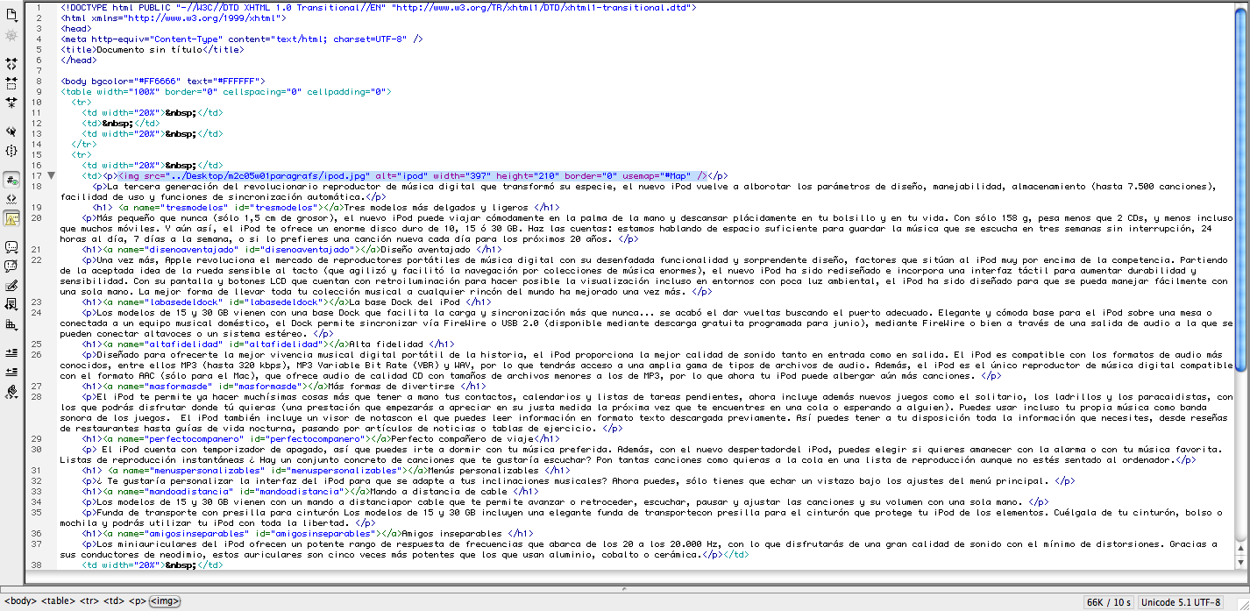Click the Outdent Code icon

point(11,371)
